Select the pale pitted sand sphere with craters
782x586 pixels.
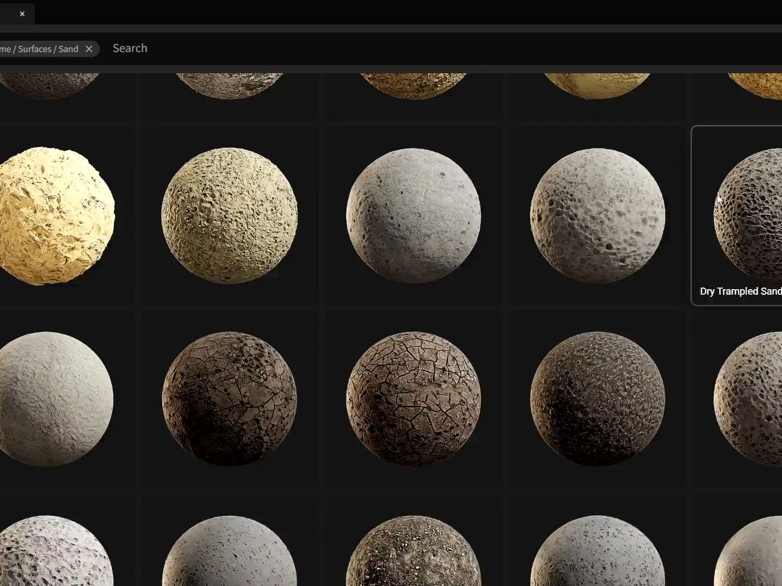(x=597, y=215)
